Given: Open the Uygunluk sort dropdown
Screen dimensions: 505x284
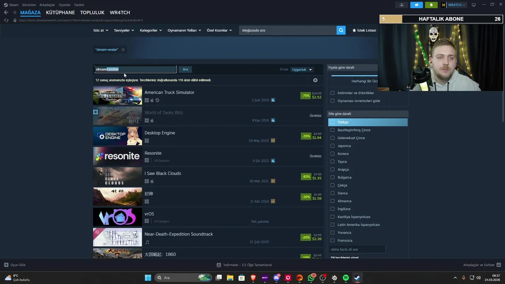Looking at the screenshot, I should 302,69.
